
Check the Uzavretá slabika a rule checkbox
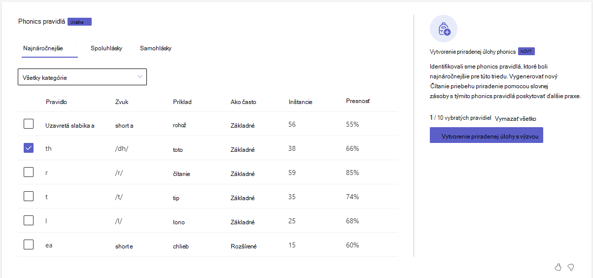[x=29, y=124]
